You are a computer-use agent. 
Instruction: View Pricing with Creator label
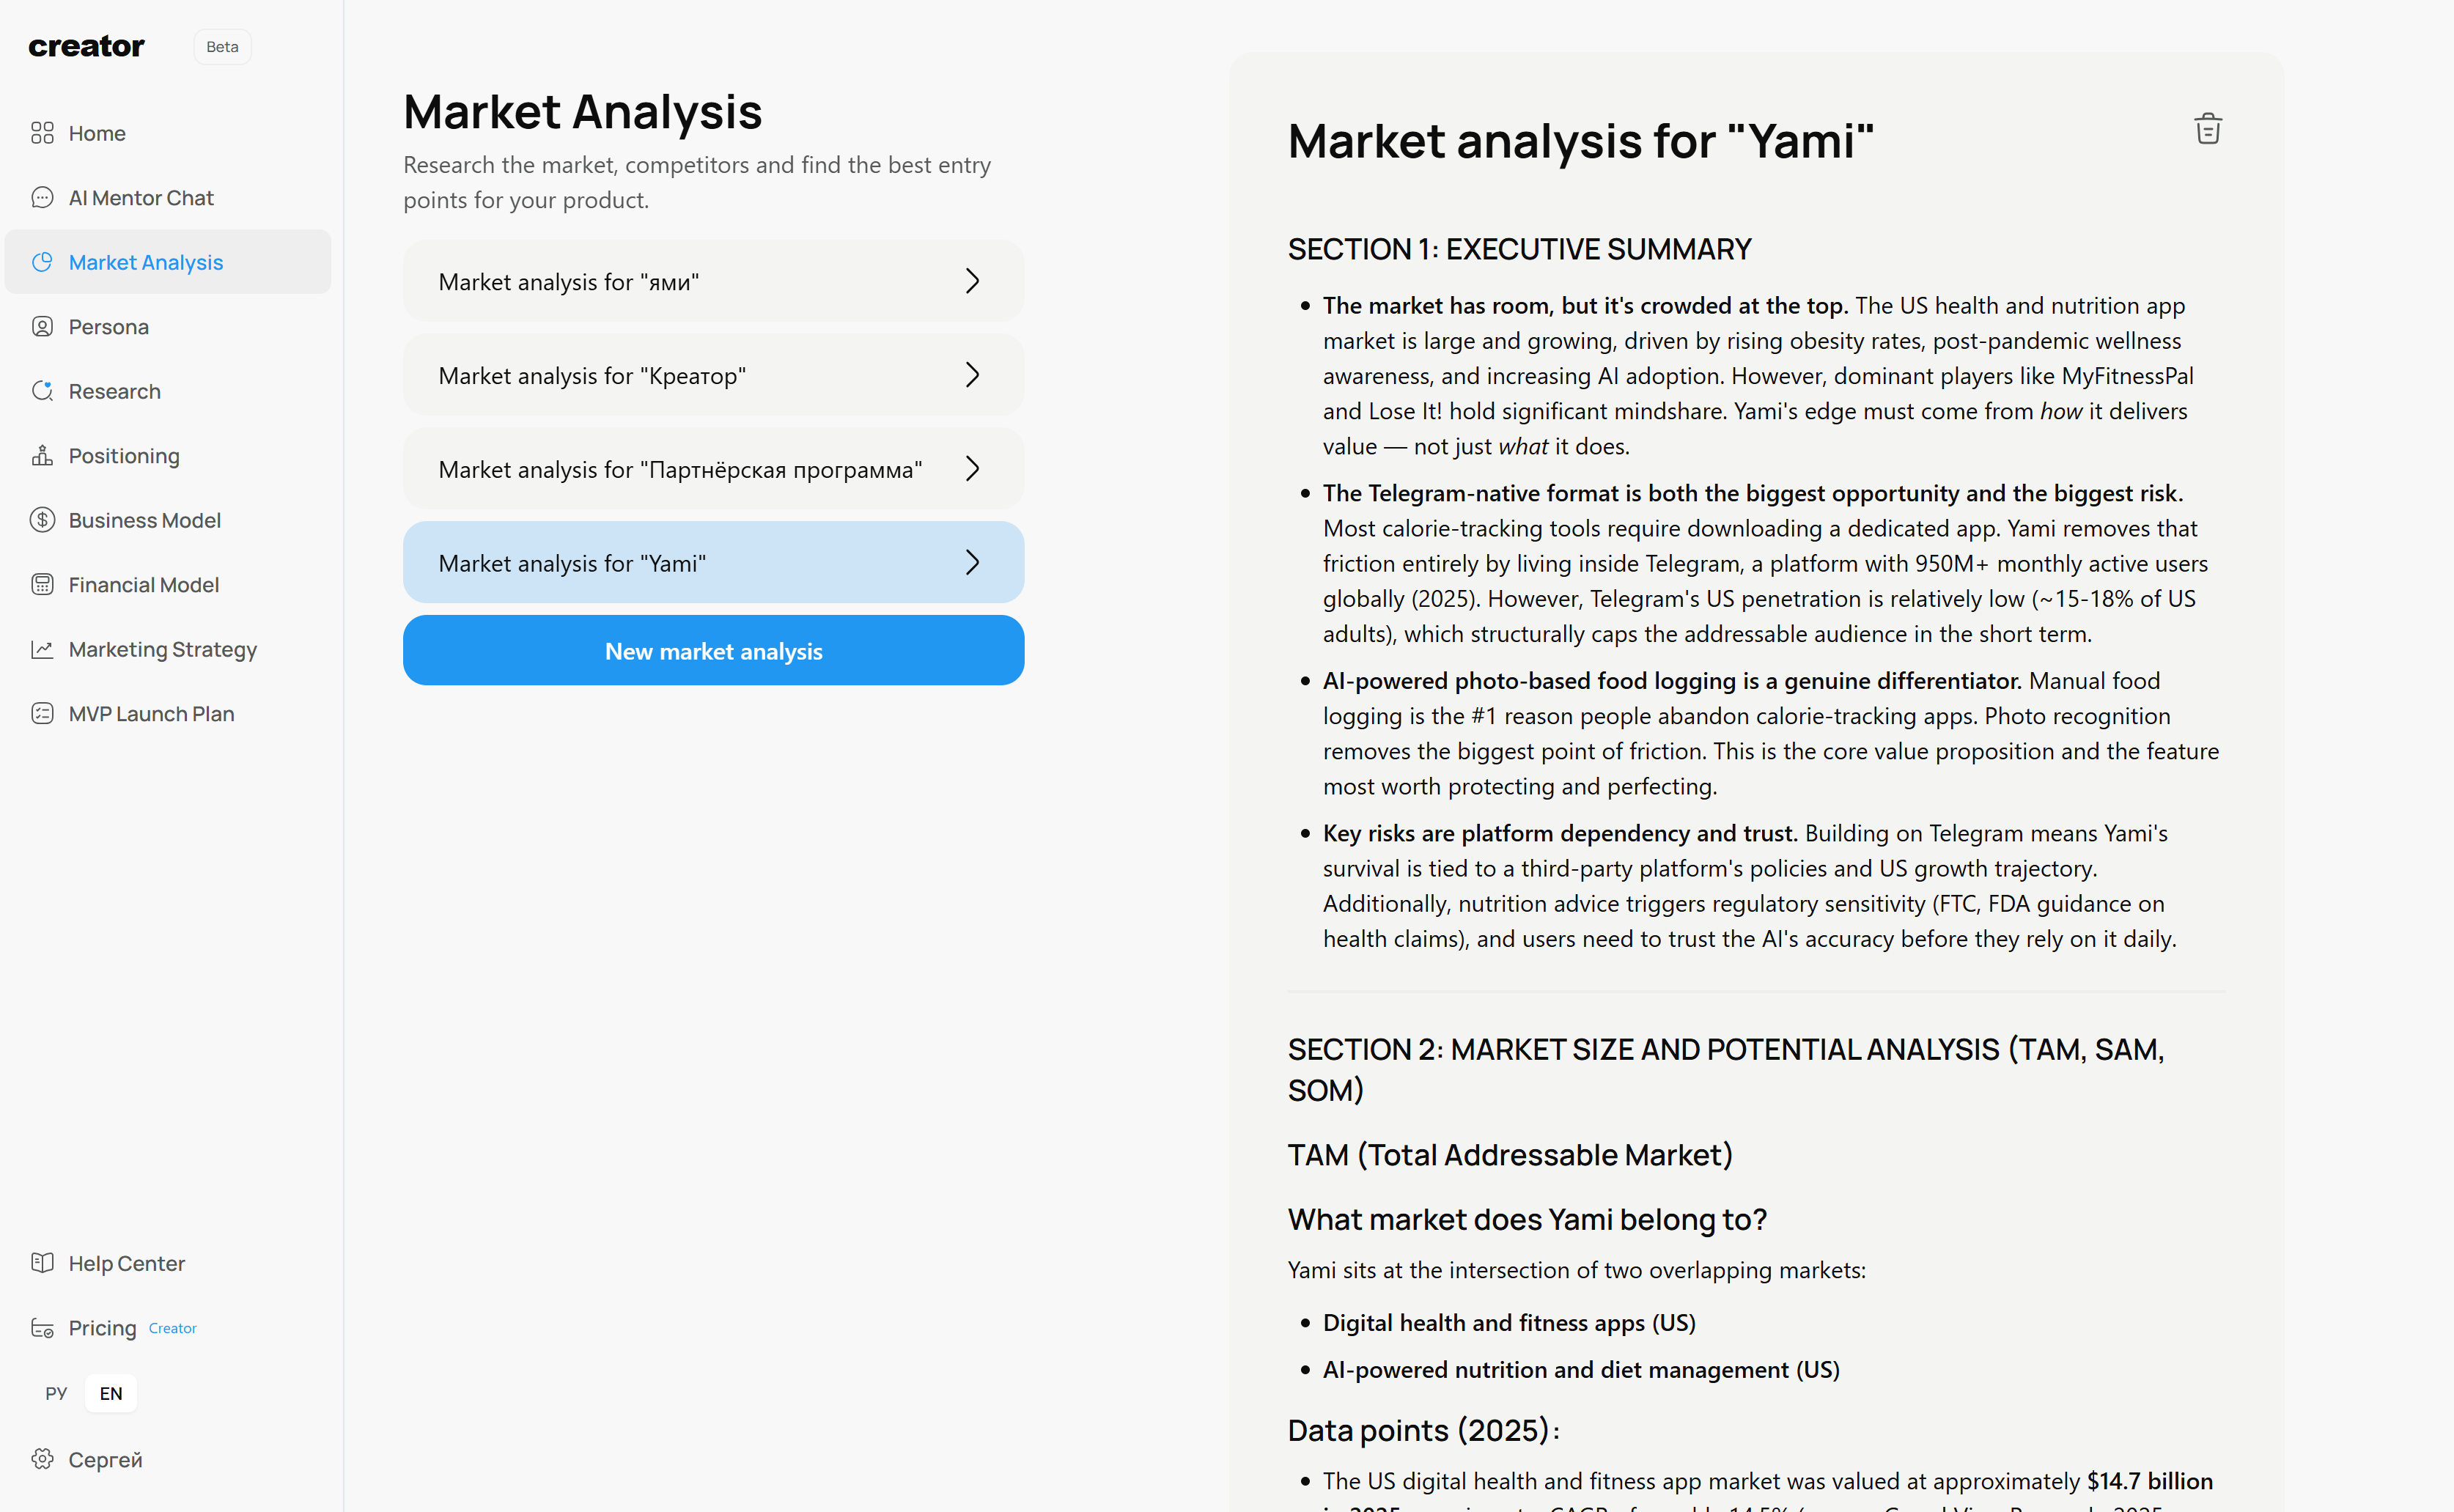pos(103,1327)
